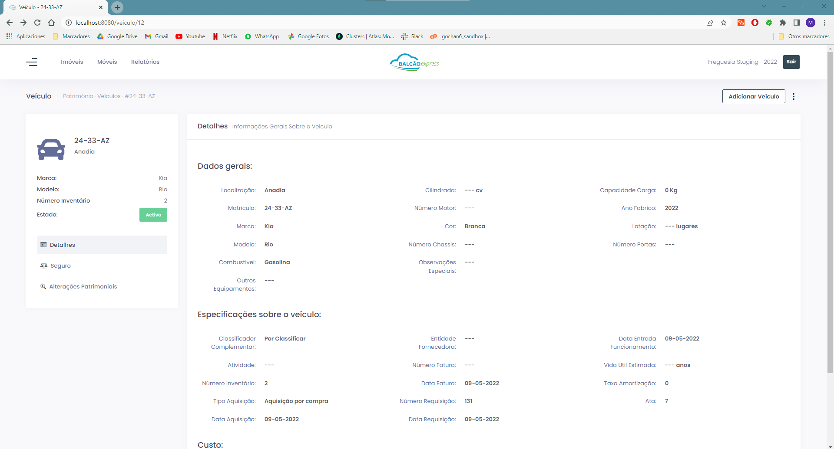The width and height of the screenshot is (834, 449).
Task: Go to browser home page
Action: coord(51,23)
